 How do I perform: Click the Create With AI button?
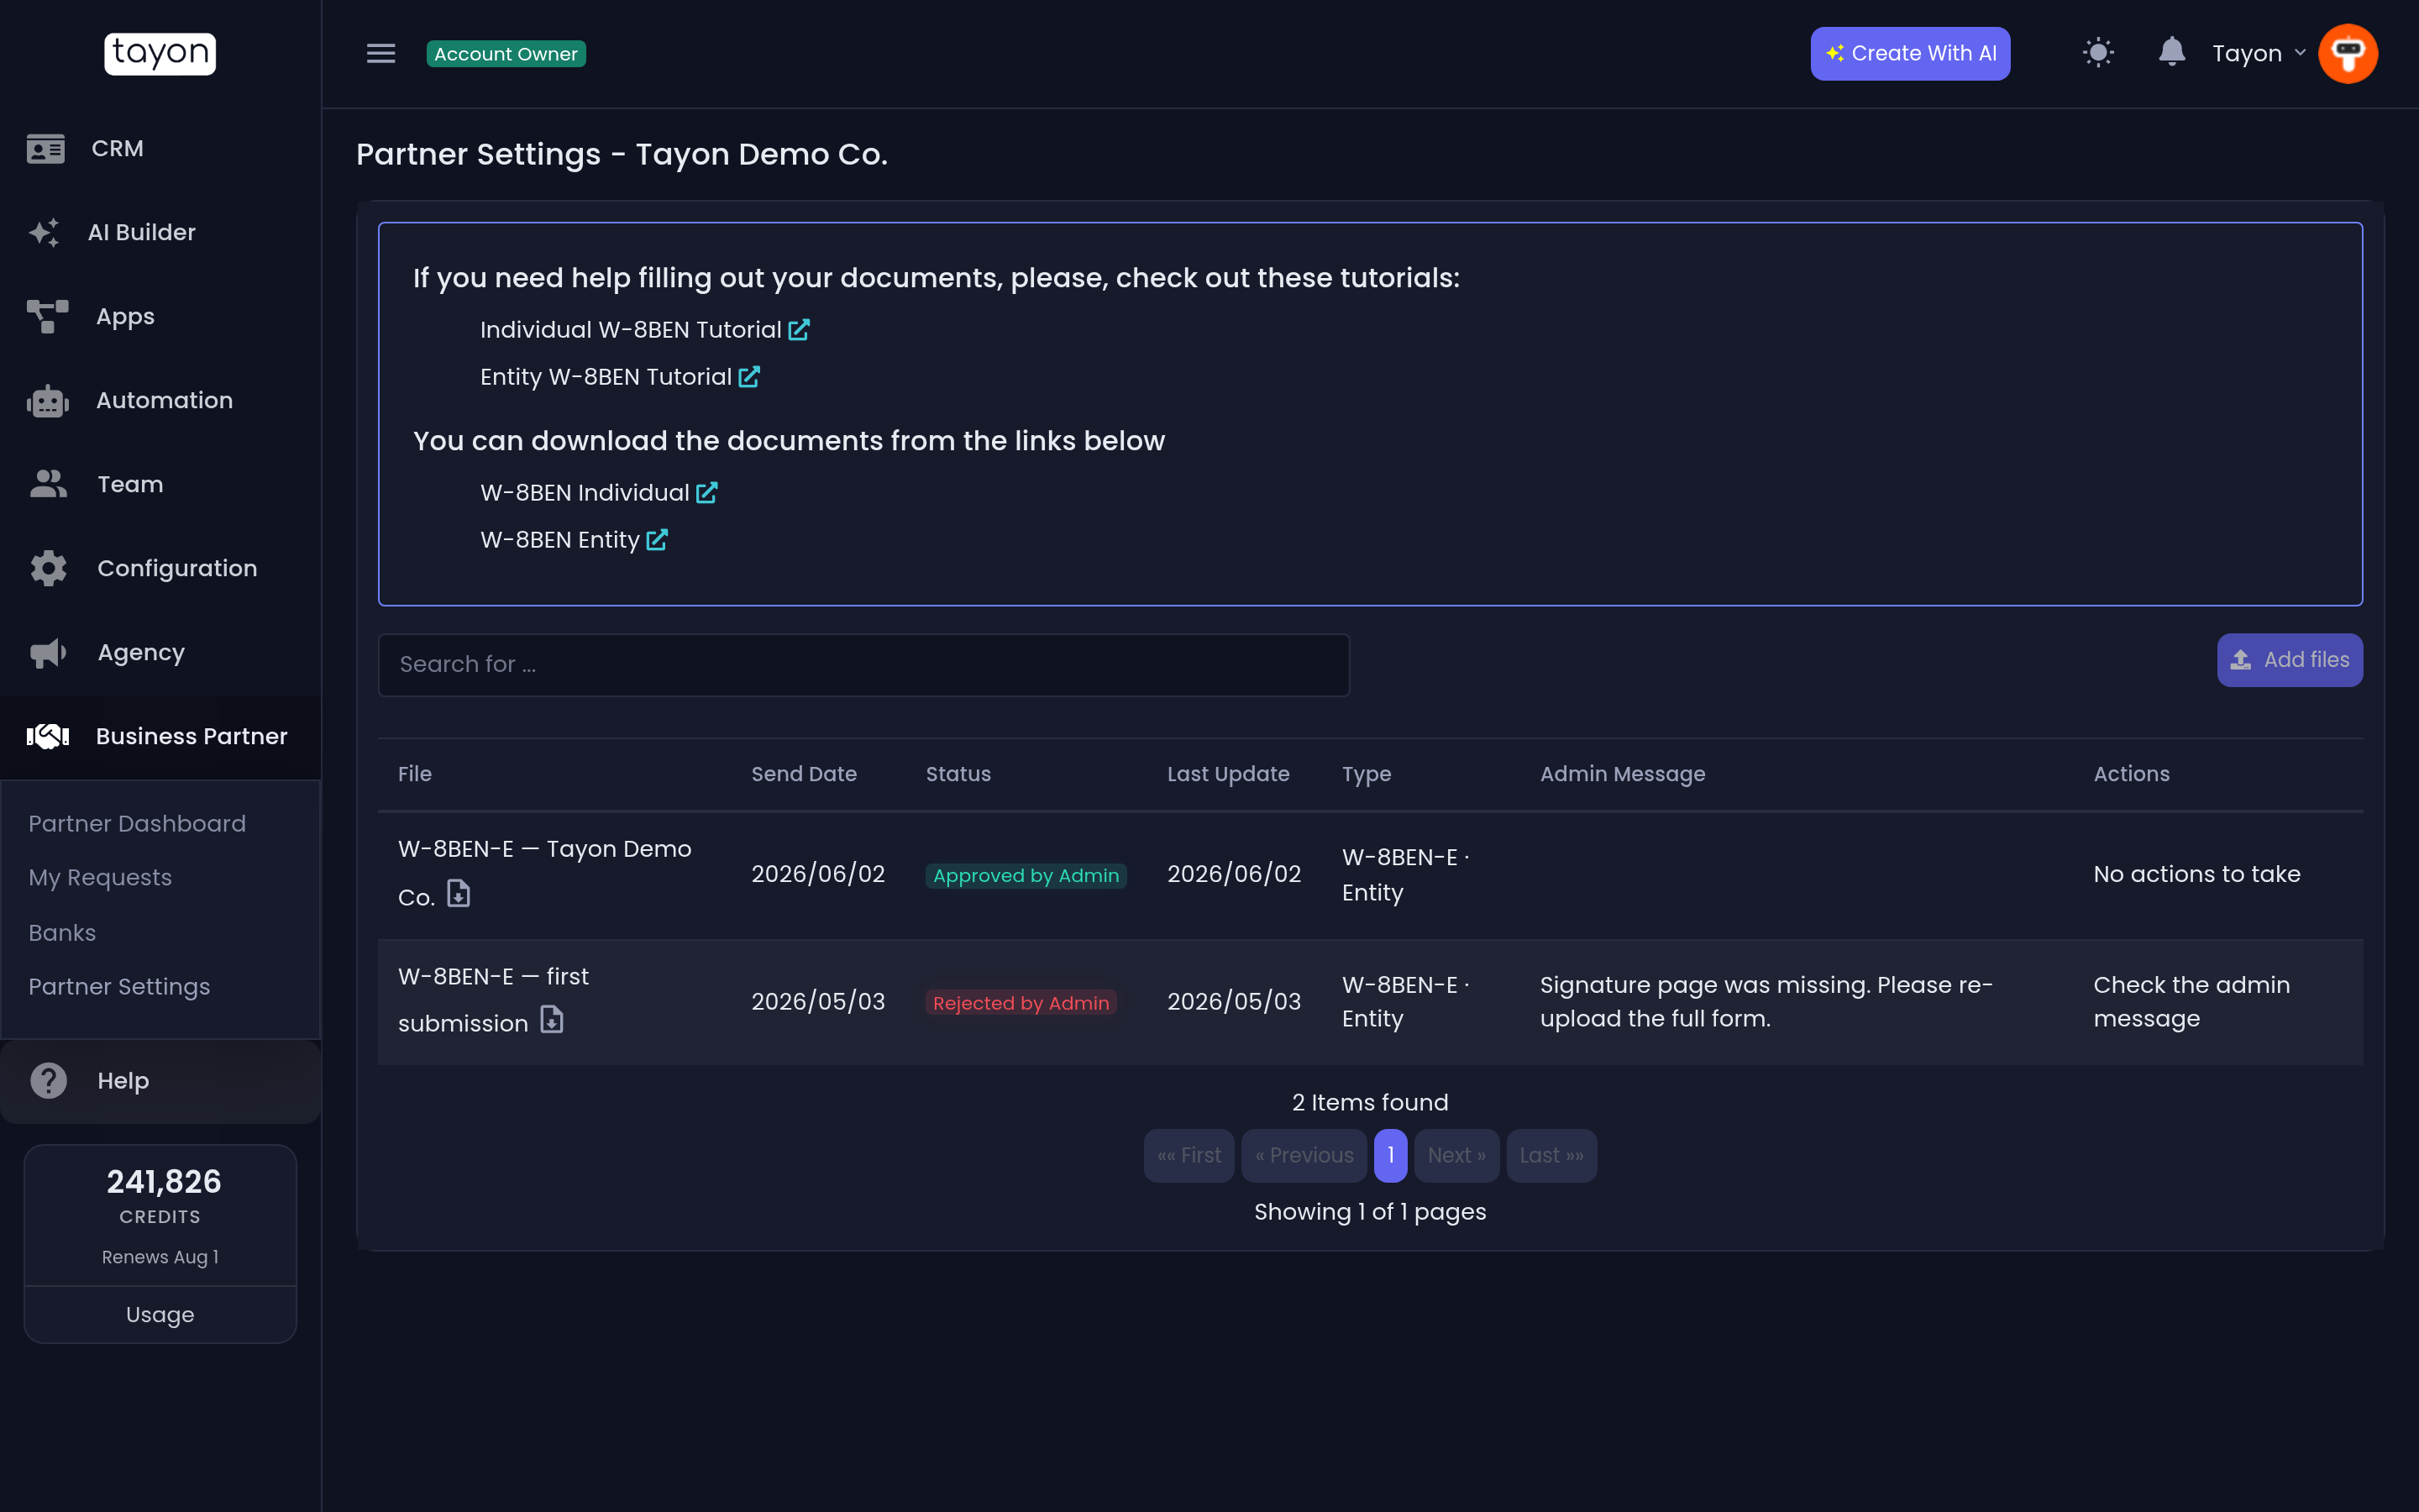pyautogui.click(x=1910, y=54)
